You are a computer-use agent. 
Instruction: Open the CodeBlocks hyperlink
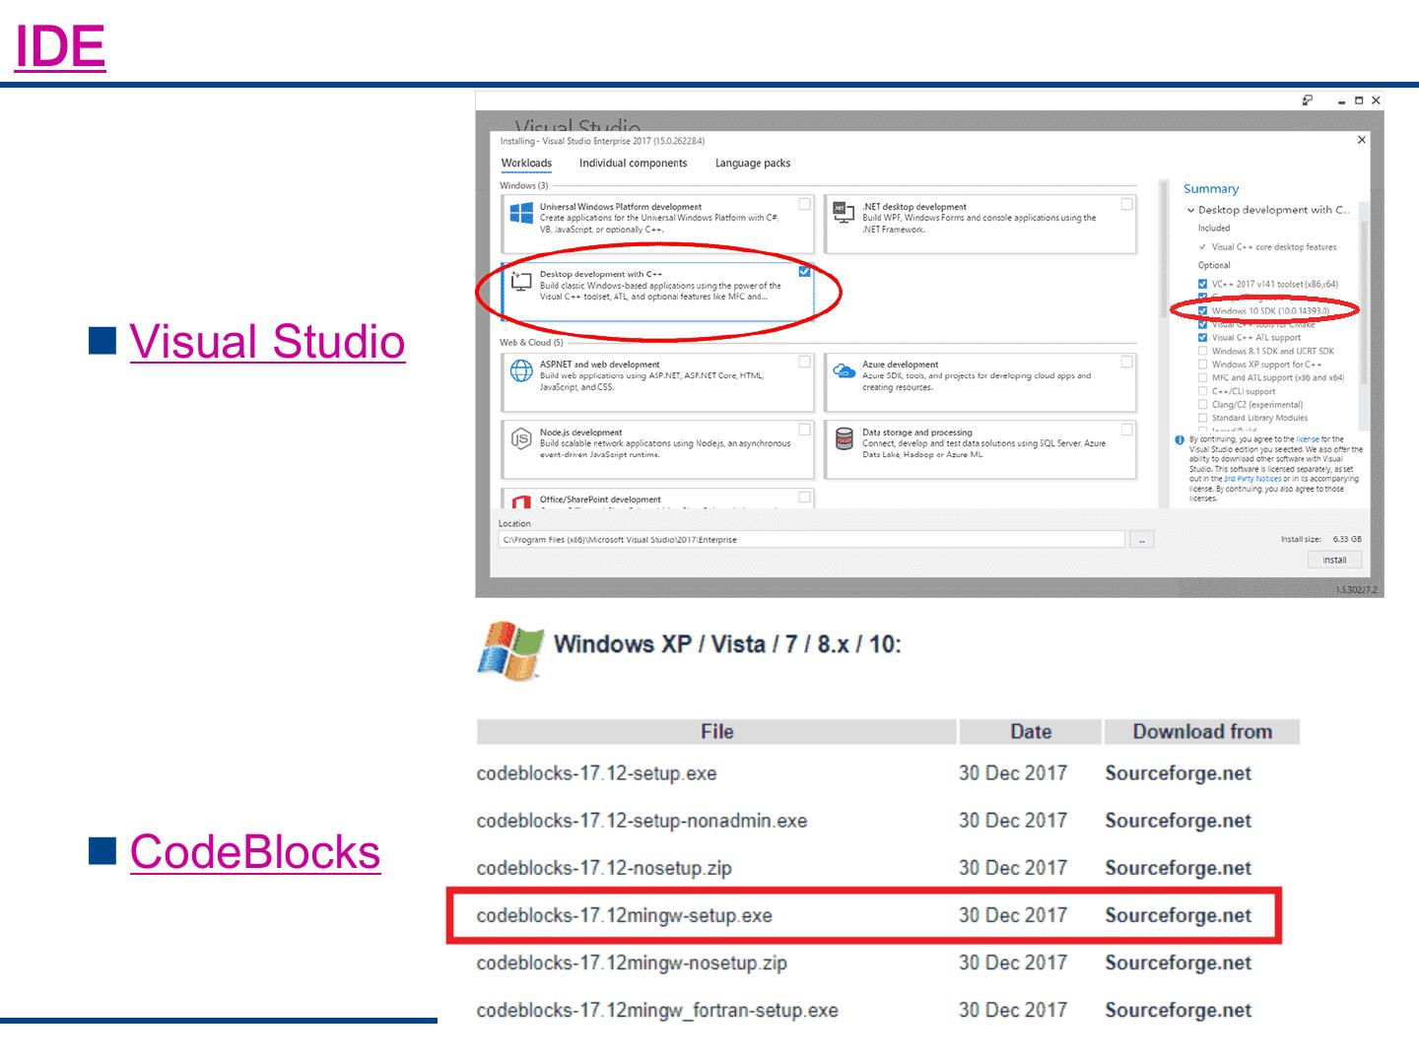point(254,852)
